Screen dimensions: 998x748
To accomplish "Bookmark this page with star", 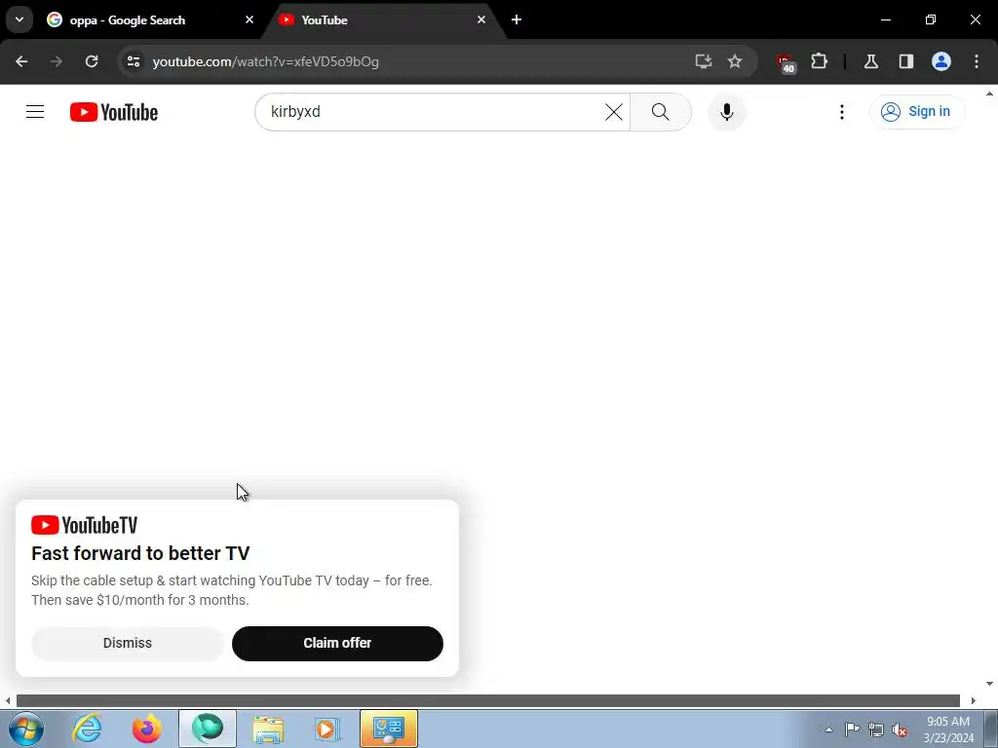I will pos(735,61).
